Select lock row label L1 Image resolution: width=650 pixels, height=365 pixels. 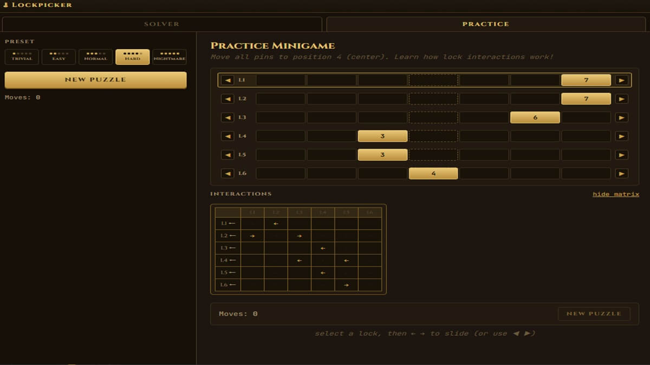tap(242, 80)
